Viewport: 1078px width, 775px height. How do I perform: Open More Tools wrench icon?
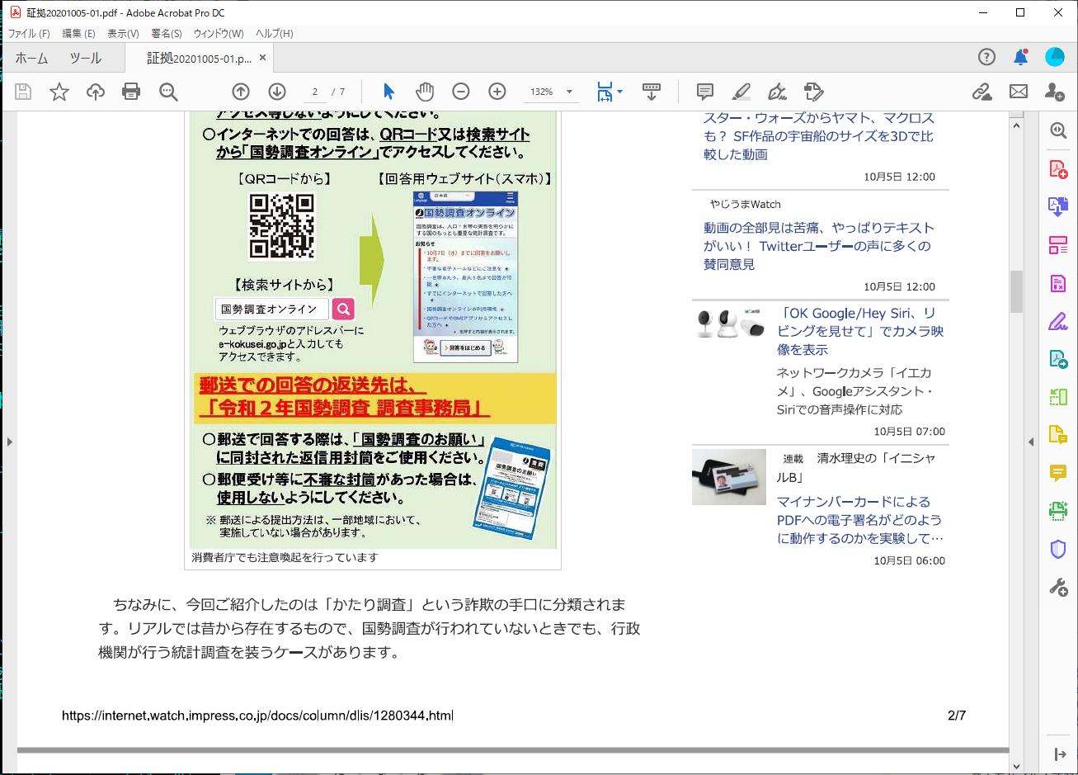1058,587
